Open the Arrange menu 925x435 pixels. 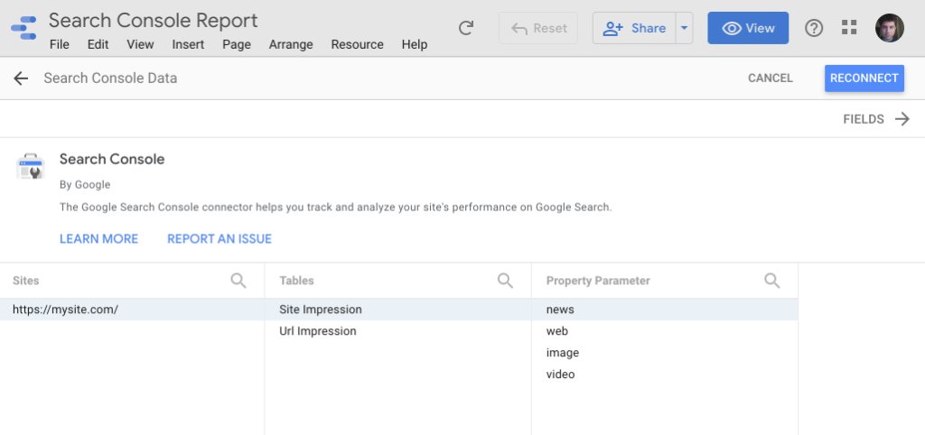[x=291, y=44]
